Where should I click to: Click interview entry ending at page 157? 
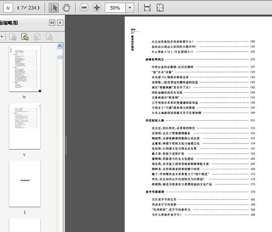click(x=203, y=138)
